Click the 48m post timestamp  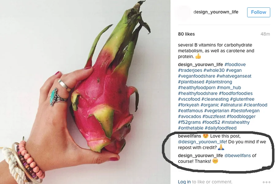point(265,34)
